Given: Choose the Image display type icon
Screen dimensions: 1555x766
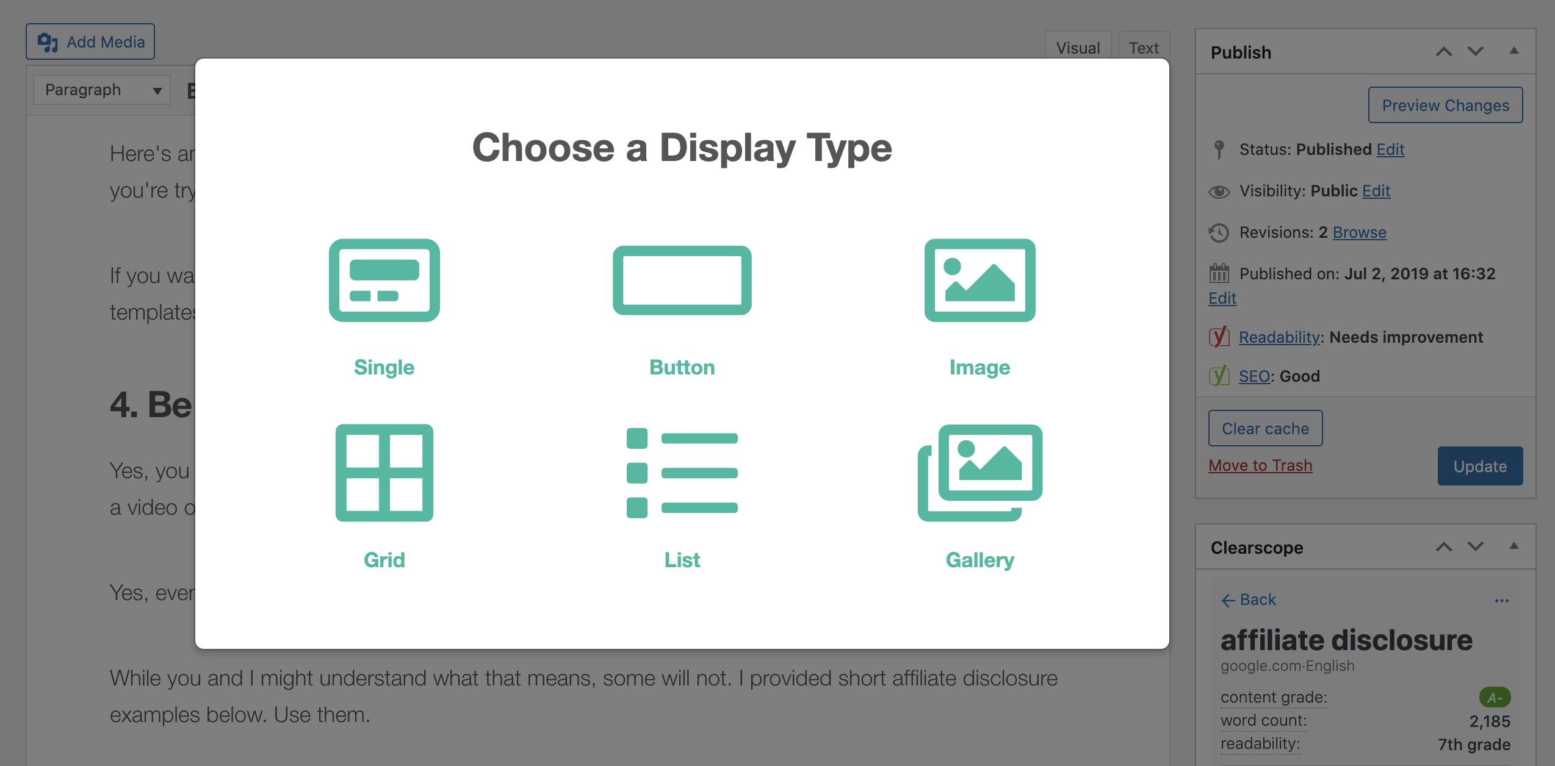Looking at the screenshot, I should pyautogui.click(x=980, y=280).
